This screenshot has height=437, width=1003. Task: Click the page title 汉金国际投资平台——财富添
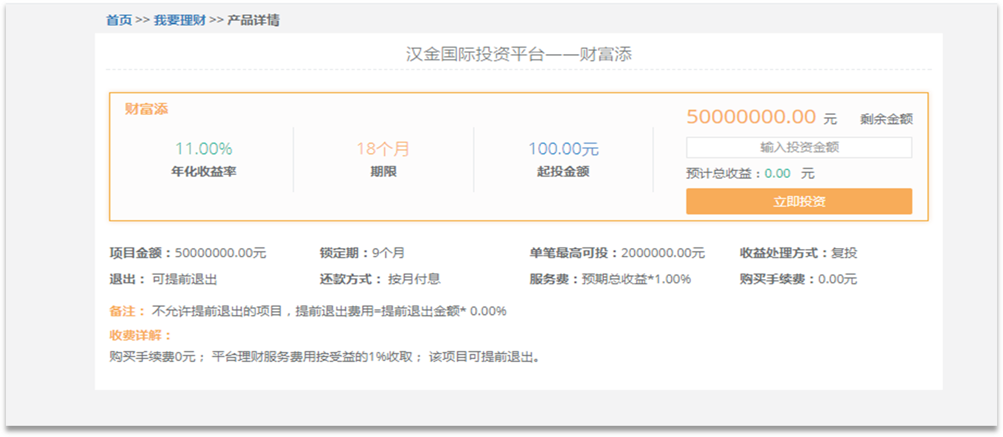coord(518,54)
